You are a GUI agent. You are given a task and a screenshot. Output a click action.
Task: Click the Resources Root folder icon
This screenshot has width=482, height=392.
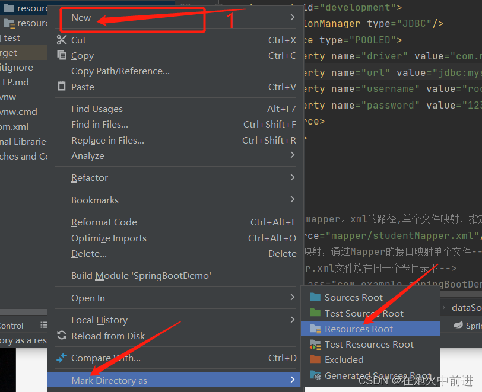click(x=315, y=329)
